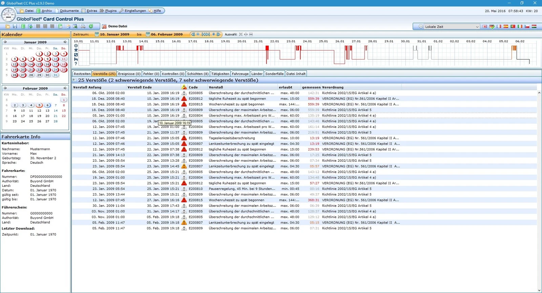Sort by the Code column header
542x293 pixels.
pyautogui.click(x=197, y=87)
